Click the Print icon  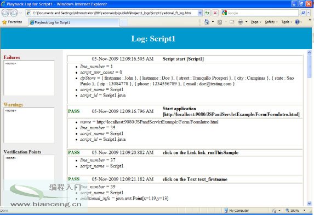[x=241, y=22]
